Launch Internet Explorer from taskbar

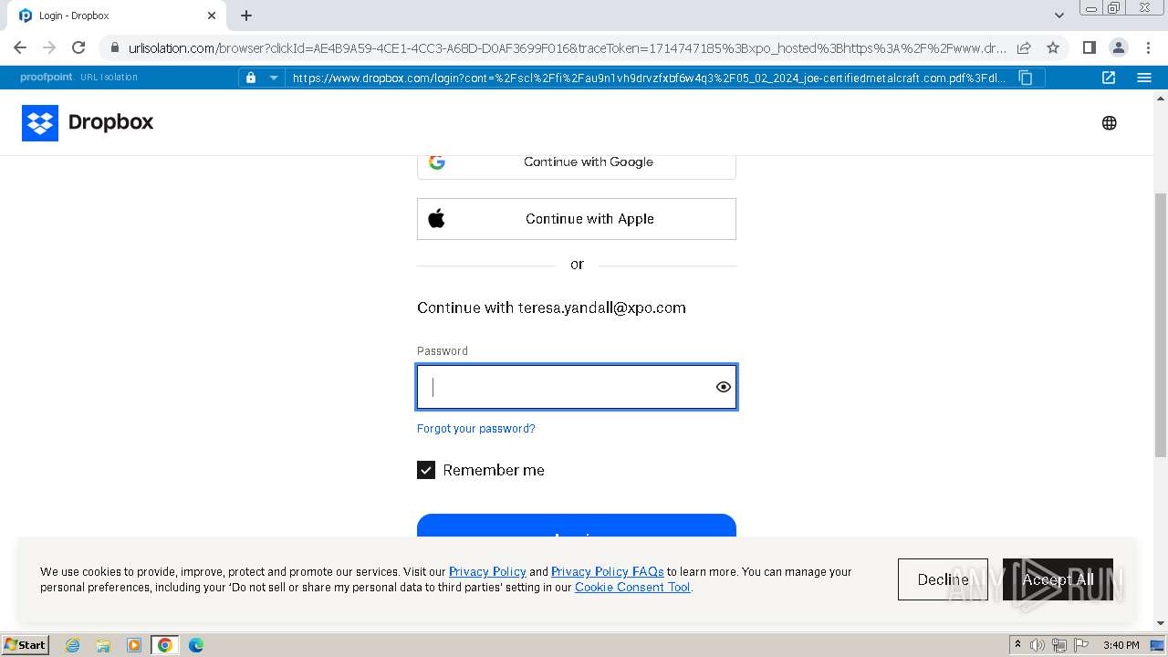(73, 645)
